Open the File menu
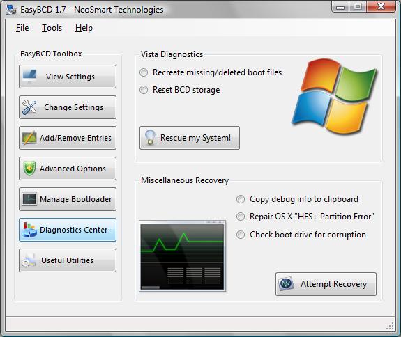This screenshot has height=337, width=401. [22, 28]
